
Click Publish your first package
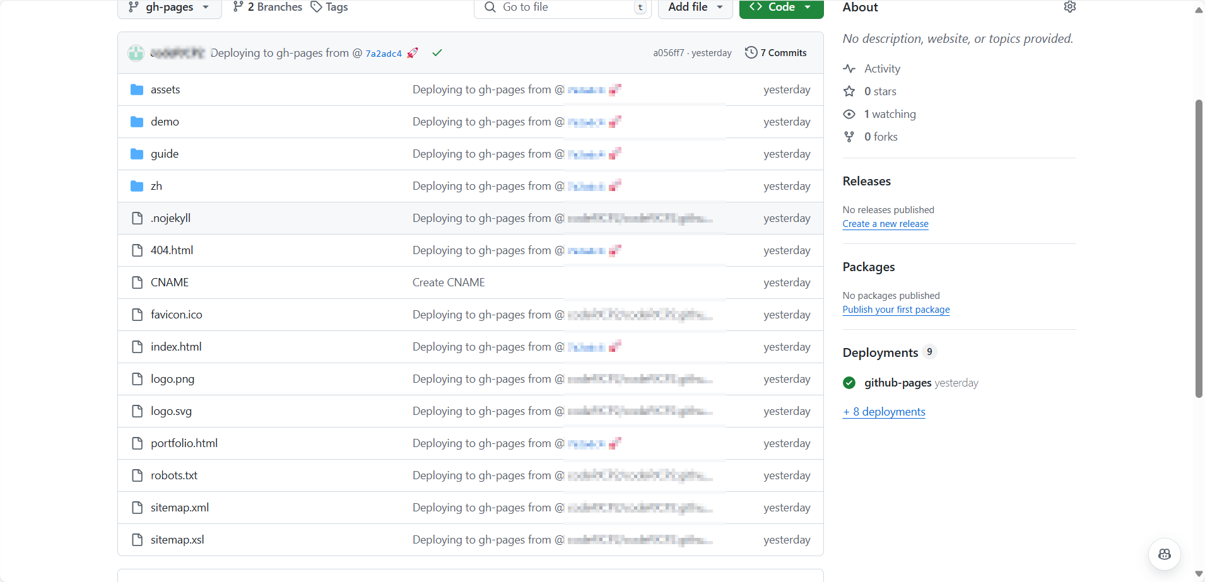(x=896, y=310)
